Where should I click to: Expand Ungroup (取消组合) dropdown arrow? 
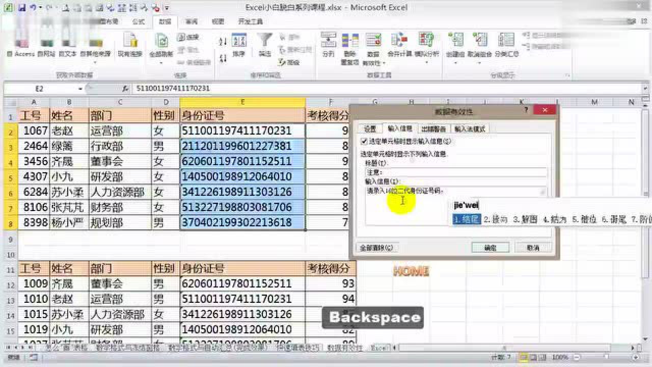click(479, 62)
